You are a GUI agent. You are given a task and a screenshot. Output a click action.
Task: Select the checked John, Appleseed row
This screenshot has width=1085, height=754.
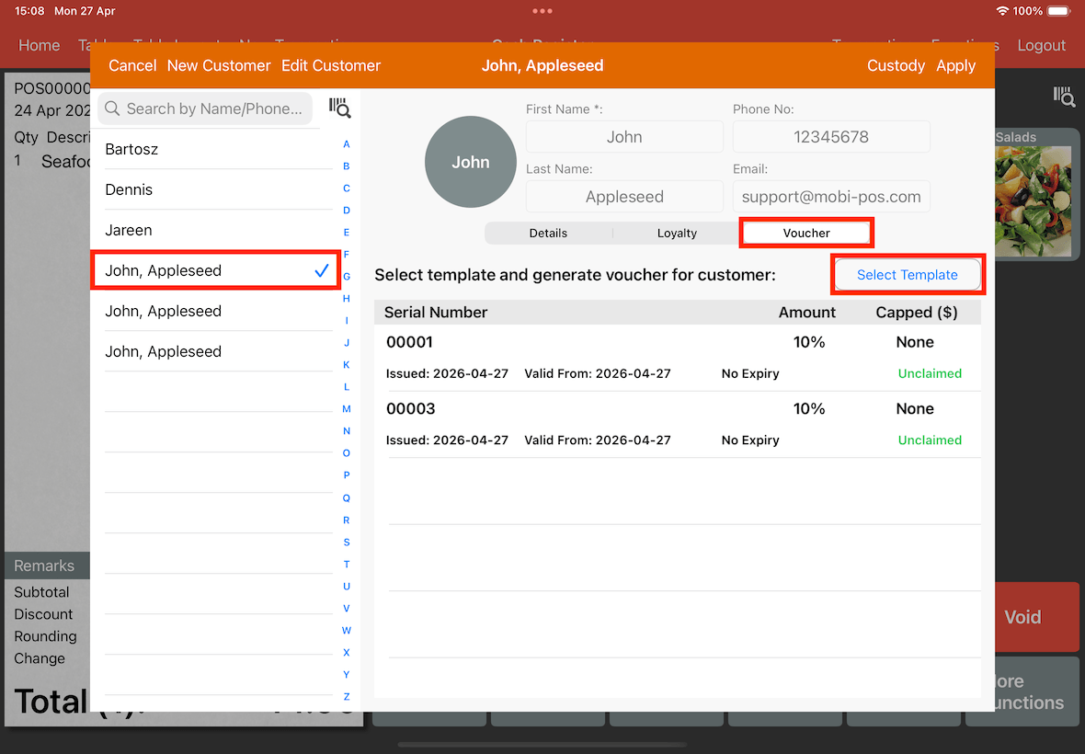[215, 270]
